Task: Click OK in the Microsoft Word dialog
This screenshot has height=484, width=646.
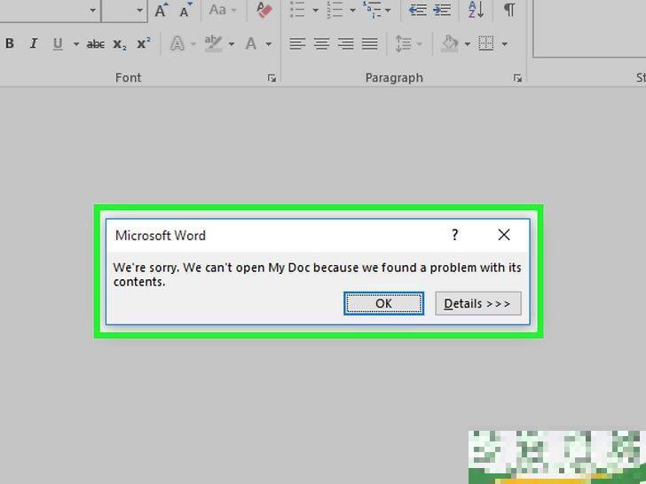Action: point(383,303)
